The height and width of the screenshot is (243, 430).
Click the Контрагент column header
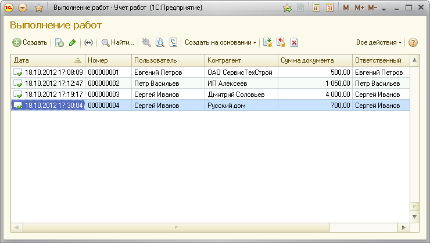[x=241, y=60]
